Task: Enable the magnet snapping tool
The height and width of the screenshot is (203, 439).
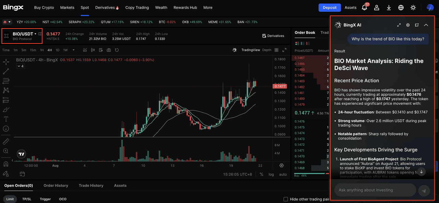Action: pos(5,164)
